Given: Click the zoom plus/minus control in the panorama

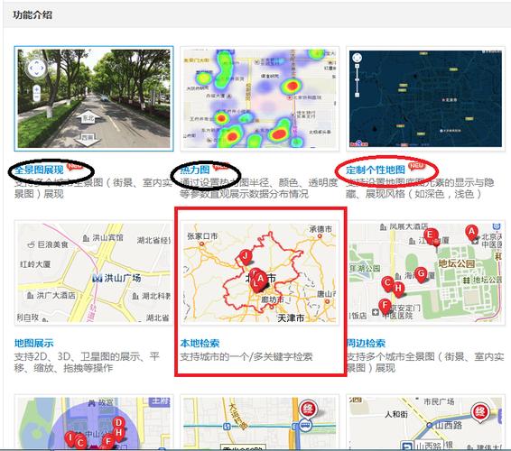Looking at the screenshot, I should pyautogui.click(x=36, y=94).
